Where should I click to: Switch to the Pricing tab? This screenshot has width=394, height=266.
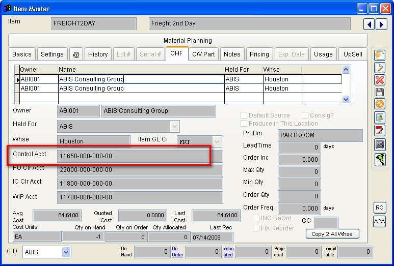[259, 54]
